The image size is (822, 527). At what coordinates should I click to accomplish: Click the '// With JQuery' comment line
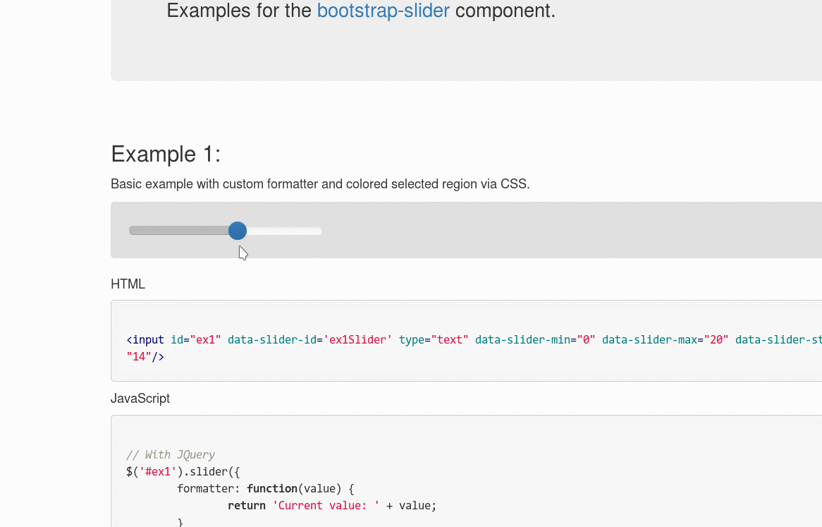[169, 454]
